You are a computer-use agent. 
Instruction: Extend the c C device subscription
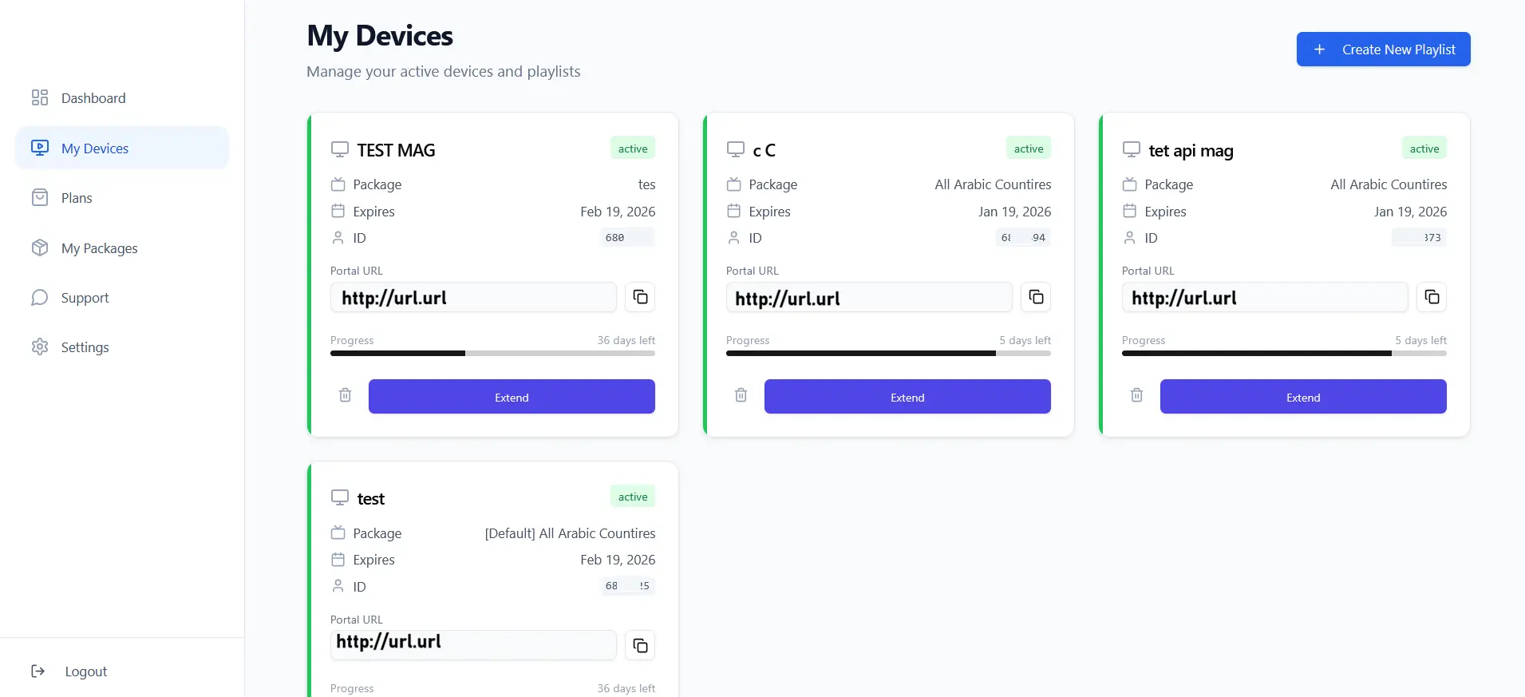(907, 397)
